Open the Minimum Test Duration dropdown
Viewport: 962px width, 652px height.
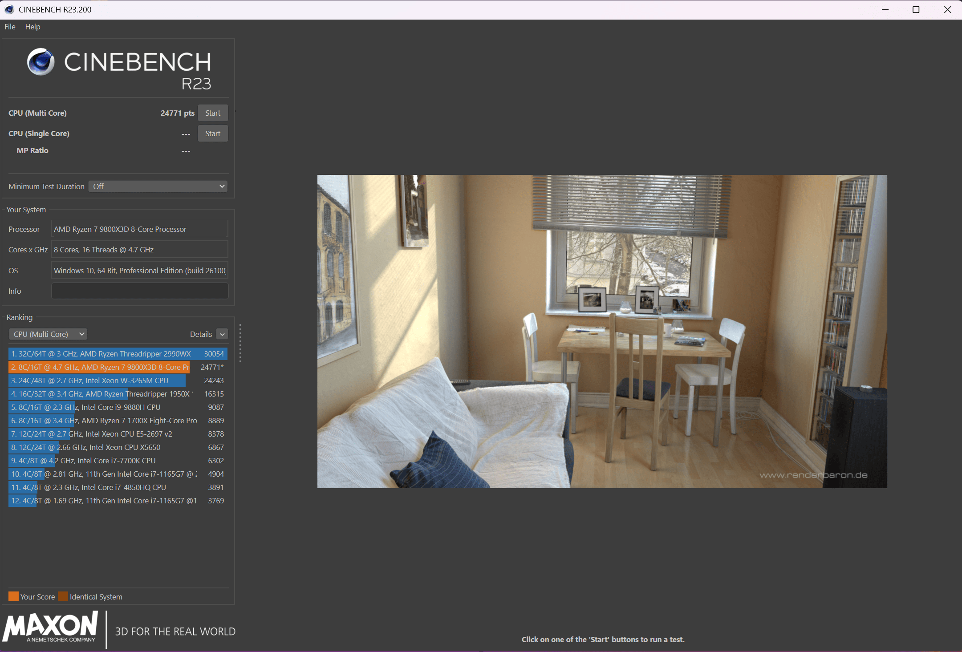click(x=158, y=186)
